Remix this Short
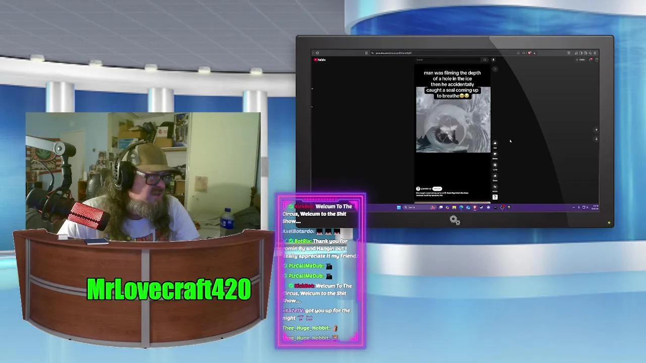 (x=495, y=187)
